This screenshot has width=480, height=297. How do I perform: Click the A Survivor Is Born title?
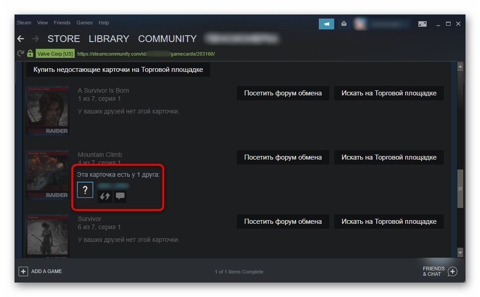(103, 90)
